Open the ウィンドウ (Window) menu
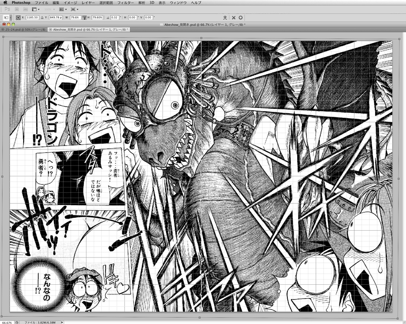Viewport: 406px width, 324px height. 178,3
